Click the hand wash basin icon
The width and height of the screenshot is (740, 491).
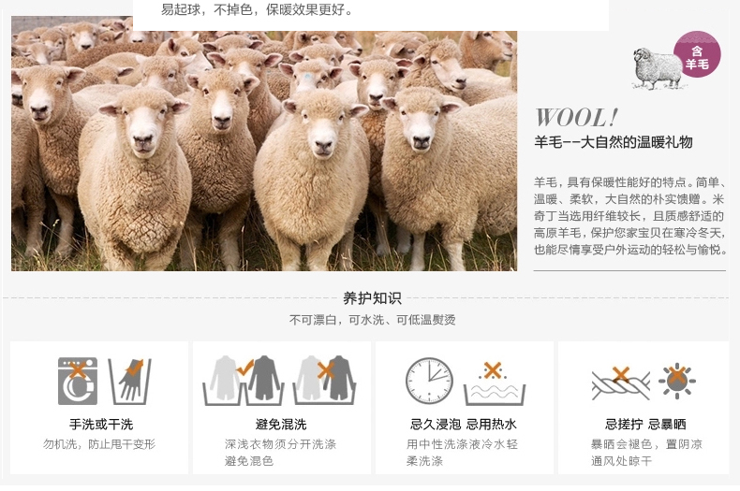coord(130,382)
